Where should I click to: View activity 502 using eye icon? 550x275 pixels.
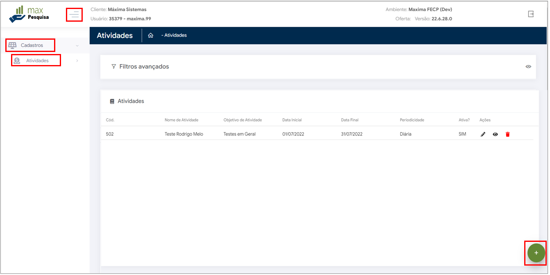click(x=495, y=134)
